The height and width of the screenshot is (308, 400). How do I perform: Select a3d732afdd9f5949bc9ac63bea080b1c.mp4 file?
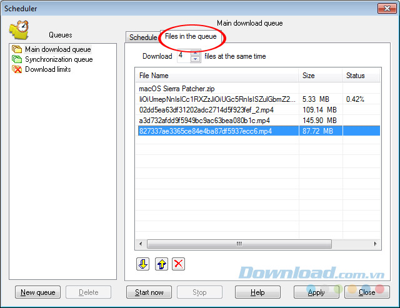(258, 121)
